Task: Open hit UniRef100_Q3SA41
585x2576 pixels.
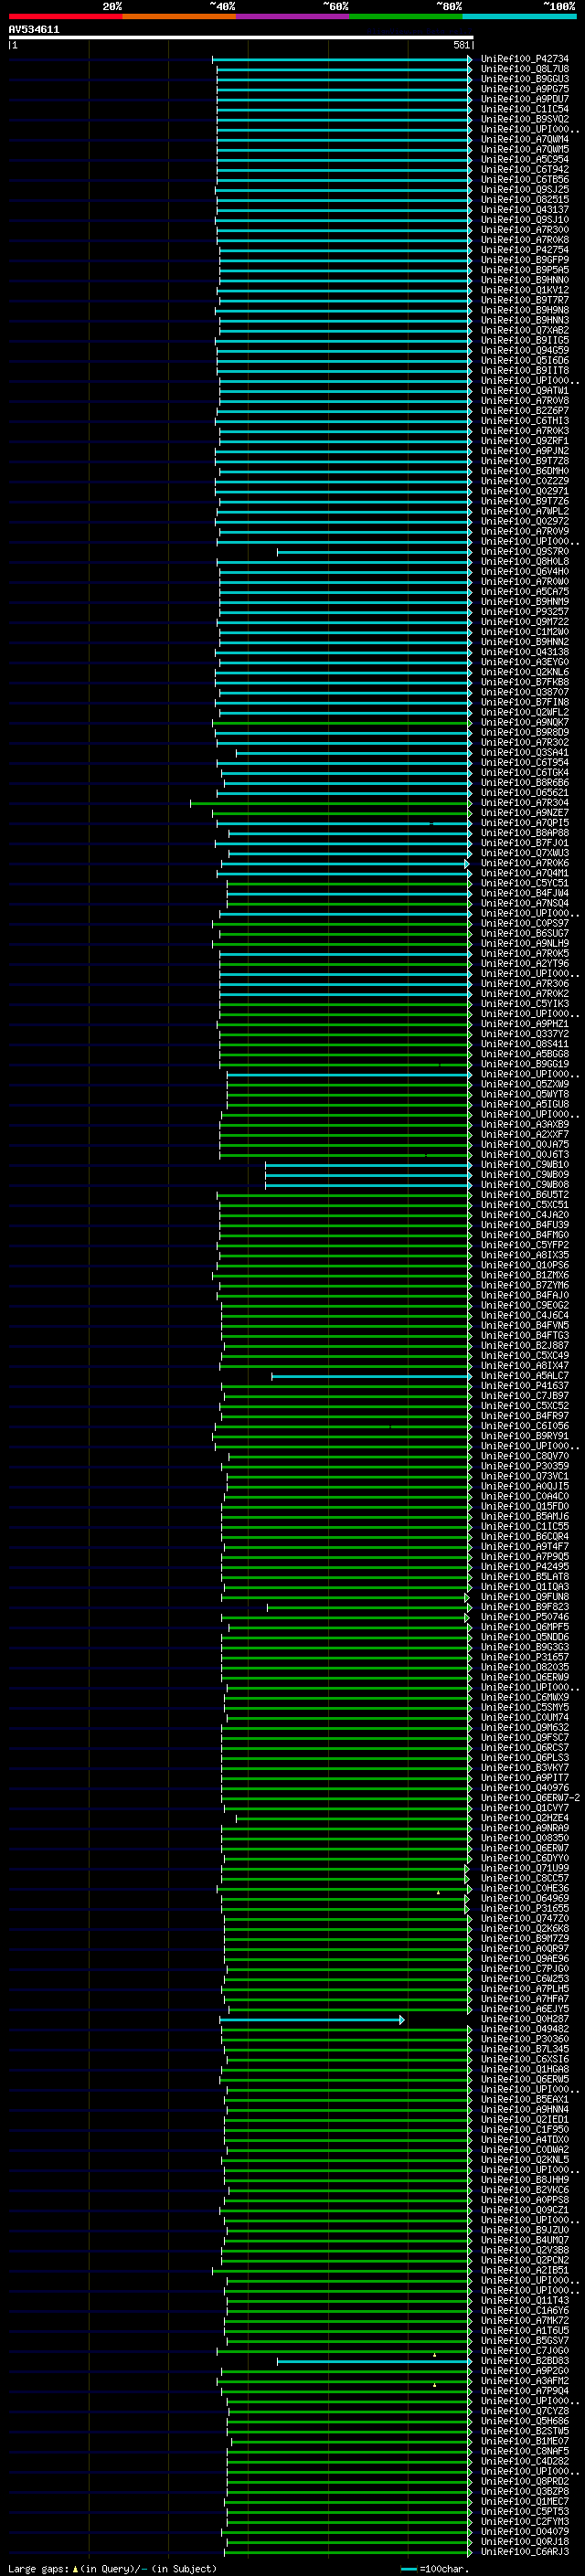Action: 524,753
